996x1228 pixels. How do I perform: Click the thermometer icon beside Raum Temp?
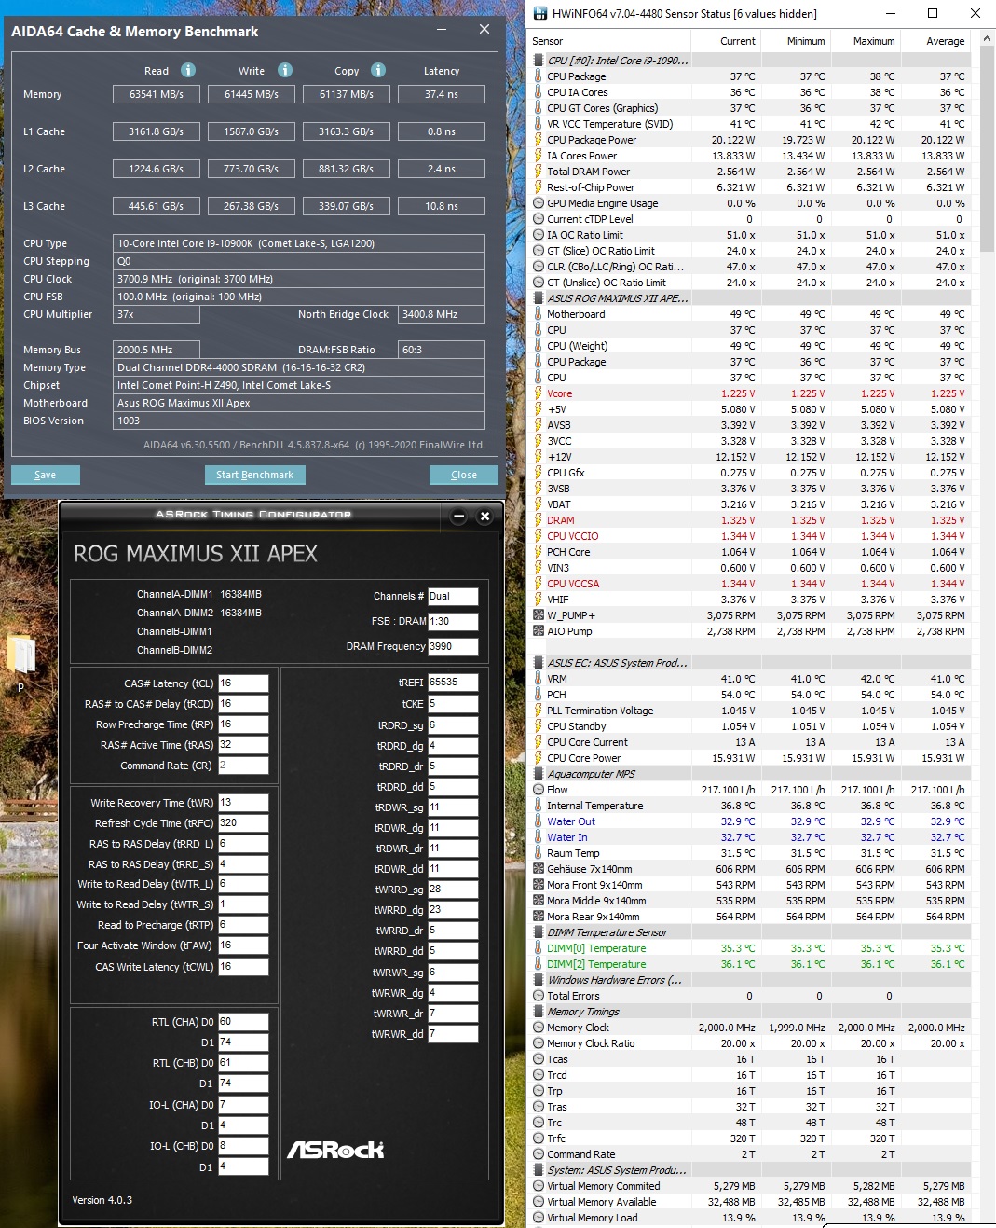(x=539, y=853)
